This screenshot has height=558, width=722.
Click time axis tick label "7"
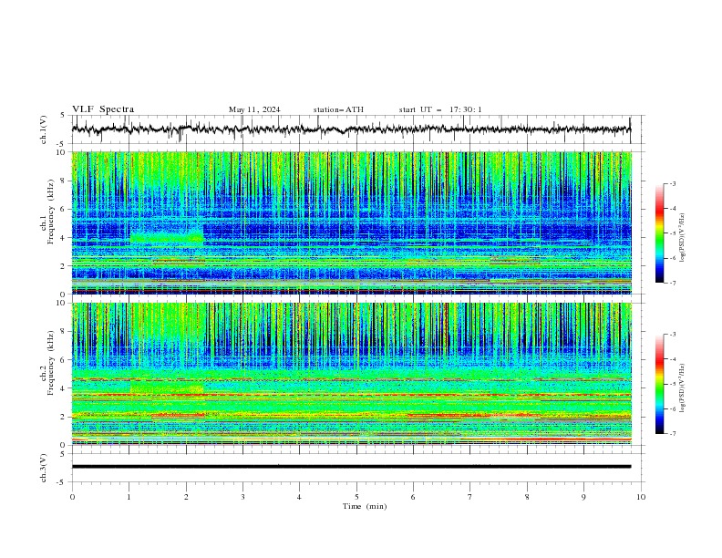(x=470, y=497)
